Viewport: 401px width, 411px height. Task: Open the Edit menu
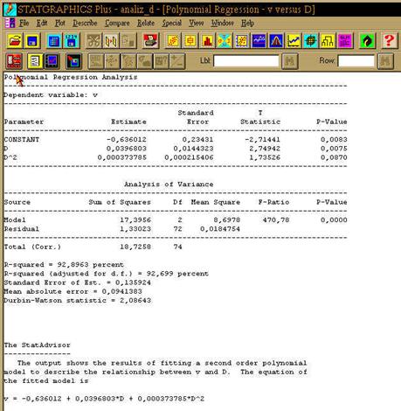coord(42,23)
